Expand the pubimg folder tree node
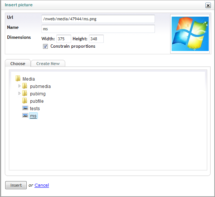 pyautogui.click(x=19, y=93)
